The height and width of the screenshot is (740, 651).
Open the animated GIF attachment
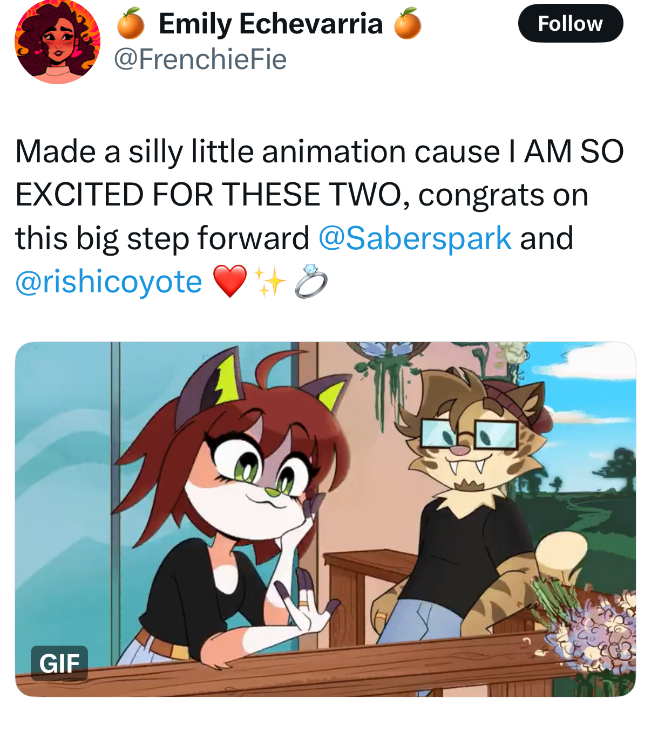[325, 519]
